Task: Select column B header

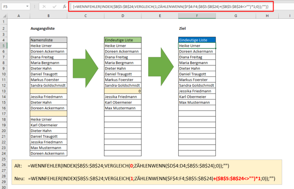Action: (x=49, y=16)
